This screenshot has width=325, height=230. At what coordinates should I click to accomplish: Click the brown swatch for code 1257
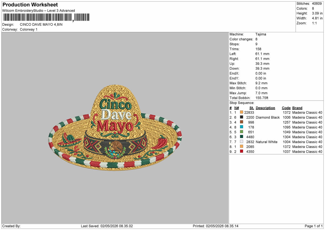(242, 122)
